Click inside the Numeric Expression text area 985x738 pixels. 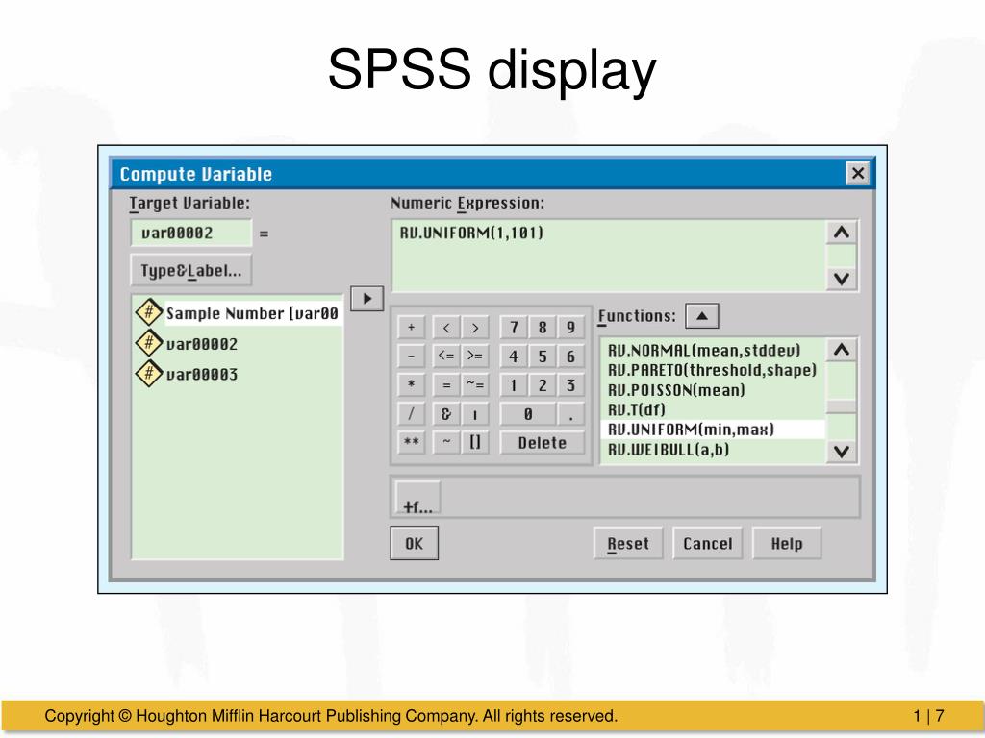pos(608,256)
